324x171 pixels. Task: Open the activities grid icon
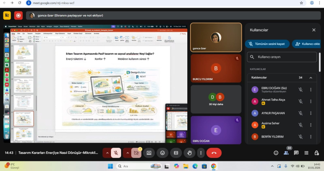306,153
